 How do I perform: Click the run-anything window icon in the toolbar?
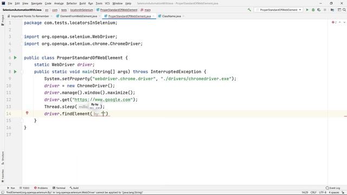(x=339, y=10)
